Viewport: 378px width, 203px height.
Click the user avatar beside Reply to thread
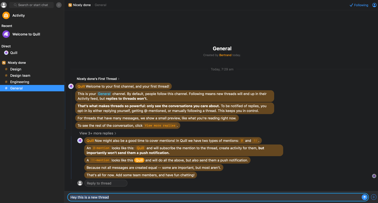[80, 183]
